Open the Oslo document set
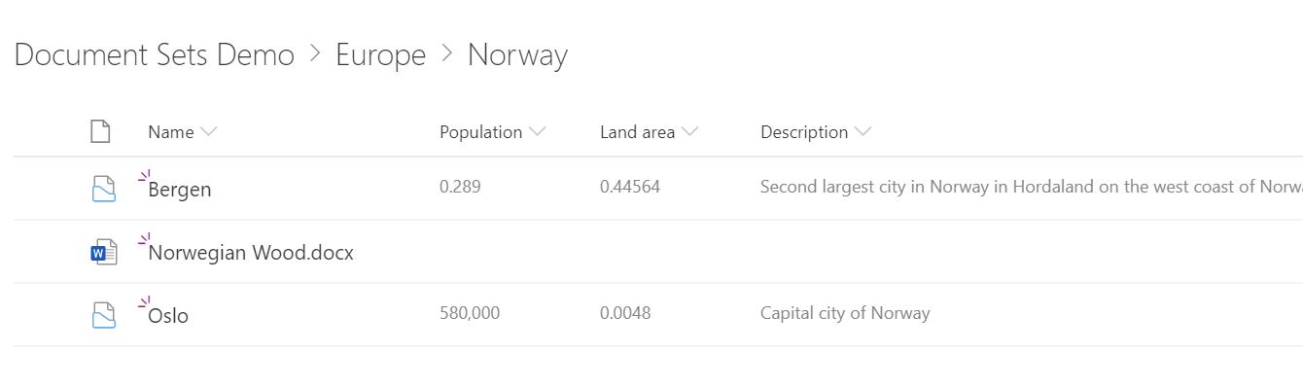Viewport: 1303px width, 387px height. point(168,315)
